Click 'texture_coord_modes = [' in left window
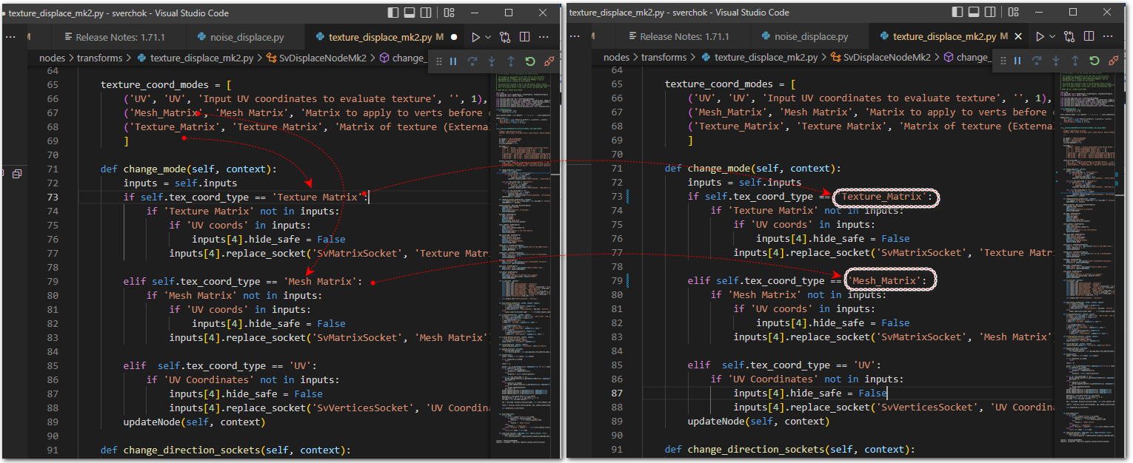Image resolution: width=1133 pixels, height=463 pixels. [166, 84]
